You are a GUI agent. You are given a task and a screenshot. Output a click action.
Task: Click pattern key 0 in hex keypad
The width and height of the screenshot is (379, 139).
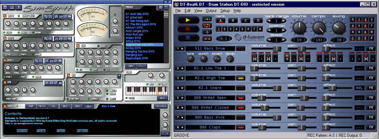coord(353,20)
